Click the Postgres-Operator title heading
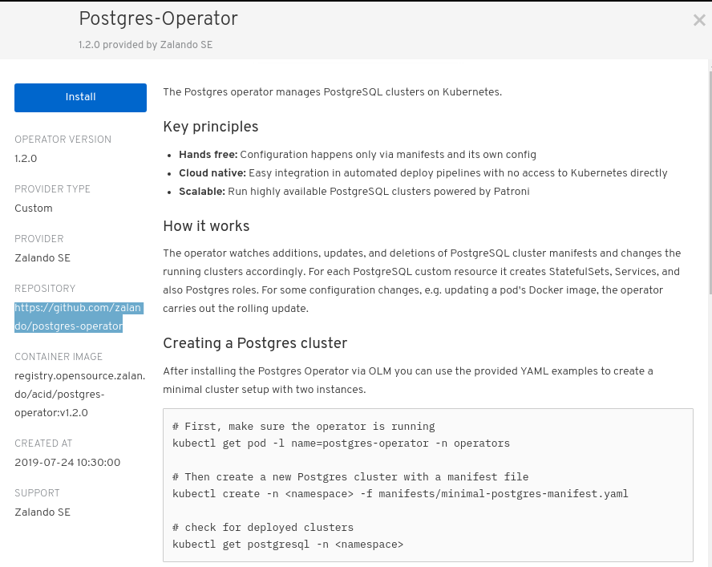Viewport: 712px width, 567px height. (158, 19)
